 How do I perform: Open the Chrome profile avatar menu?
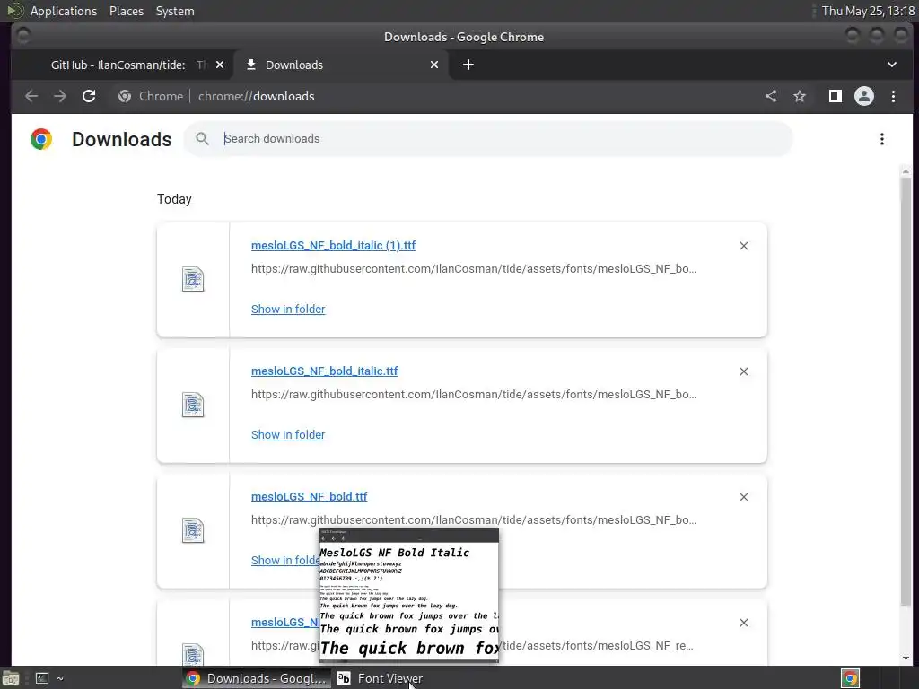tap(864, 96)
